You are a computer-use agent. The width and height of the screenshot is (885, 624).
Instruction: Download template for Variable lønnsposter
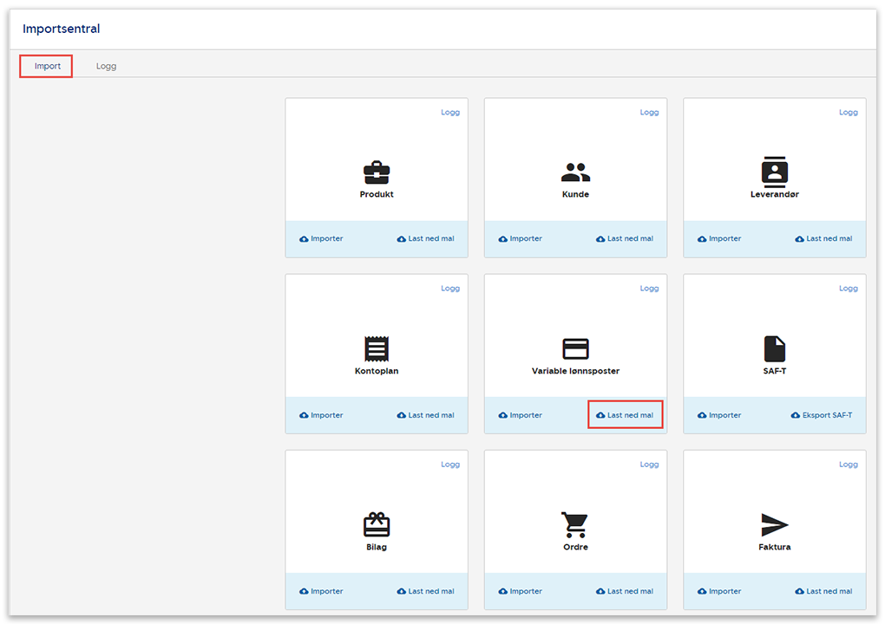[x=625, y=415]
